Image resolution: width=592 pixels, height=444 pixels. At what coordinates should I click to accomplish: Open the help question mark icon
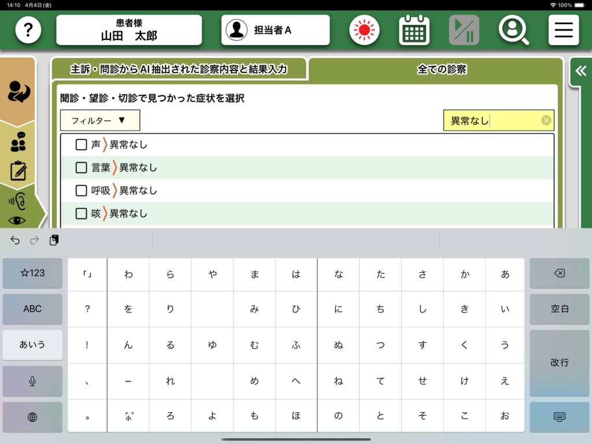pos(28,30)
